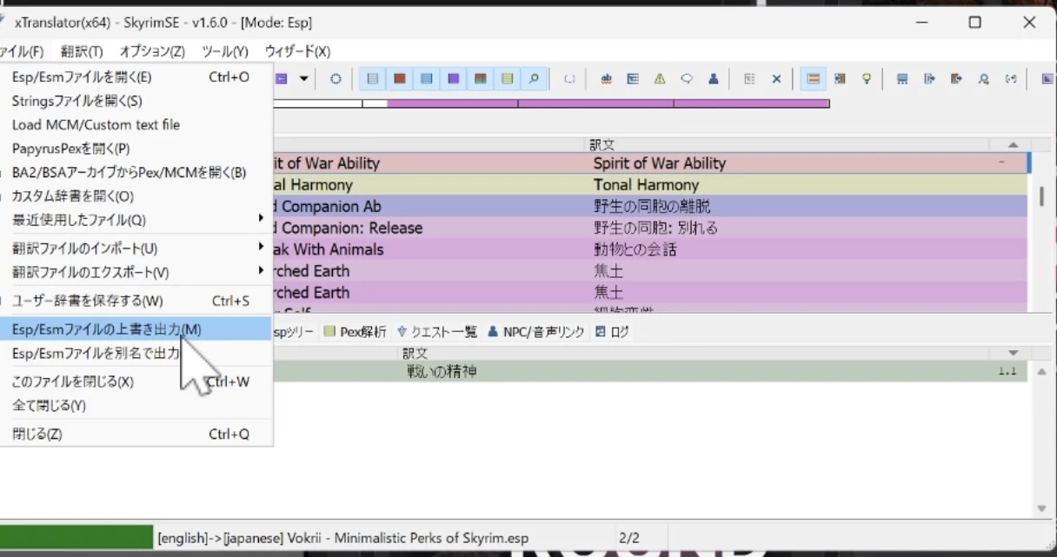Open the 翻訳(T) menu
Viewport: 1057px width, 557px height.
click(x=82, y=51)
